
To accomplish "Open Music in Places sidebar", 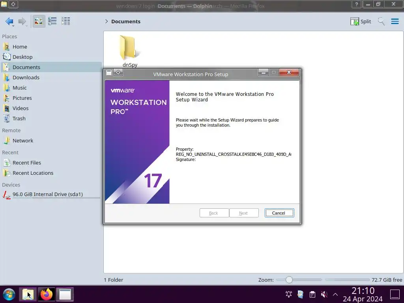I will point(51,88).
